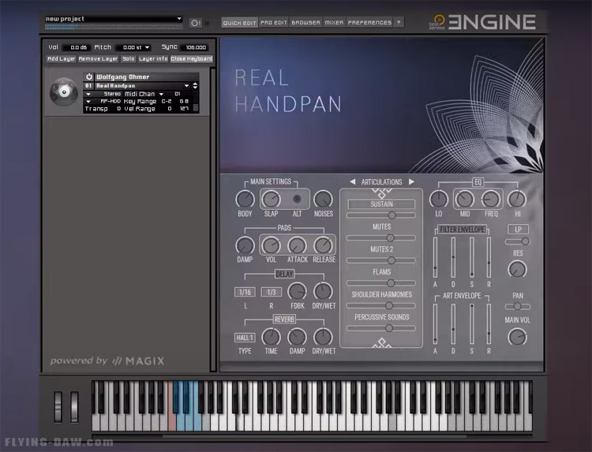Click the pads ATTACK knob
The width and height of the screenshot is (592, 452).
tap(297, 245)
